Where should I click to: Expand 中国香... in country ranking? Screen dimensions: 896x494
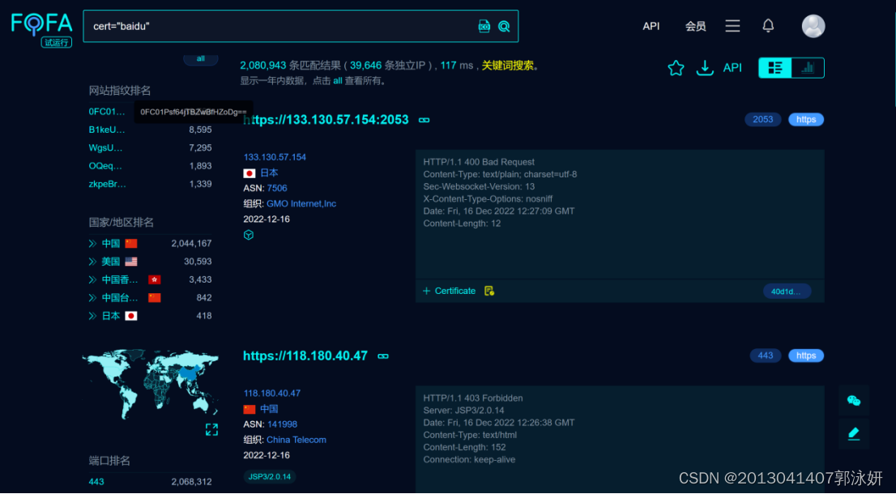[x=92, y=280]
